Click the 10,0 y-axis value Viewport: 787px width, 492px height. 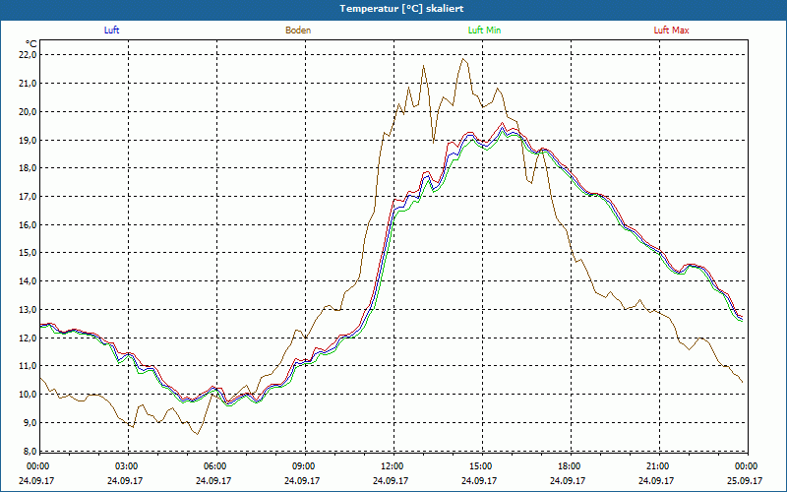coord(29,395)
